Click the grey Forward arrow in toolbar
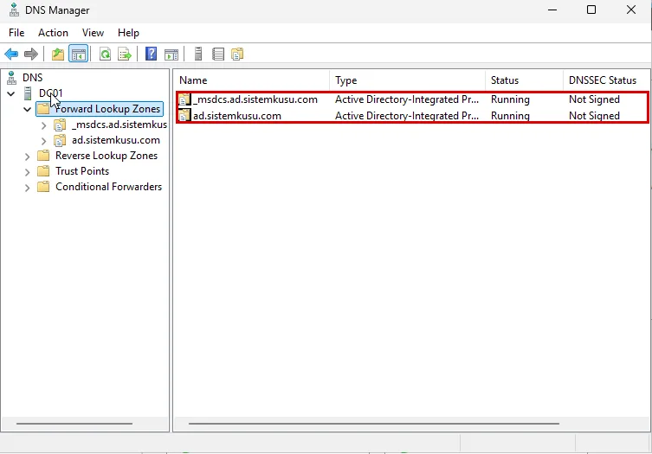Viewport: 652px width, 454px height. tap(31, 54)
